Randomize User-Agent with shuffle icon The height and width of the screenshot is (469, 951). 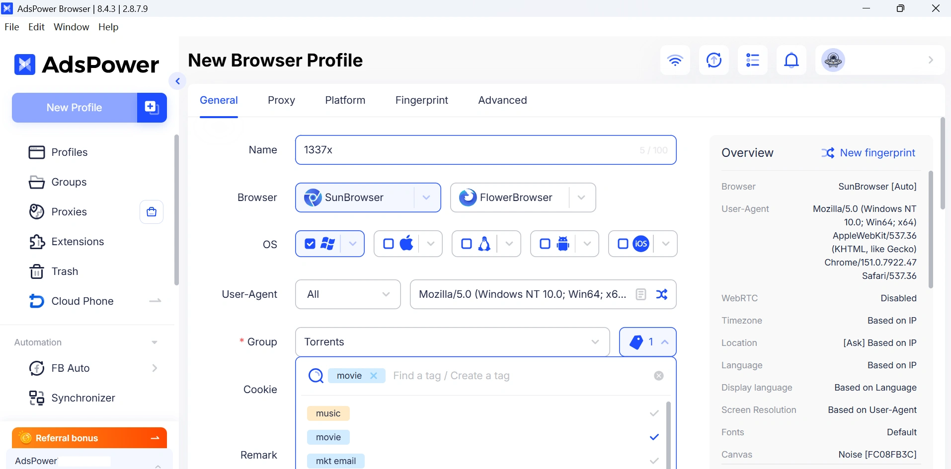tap(662, 294)
